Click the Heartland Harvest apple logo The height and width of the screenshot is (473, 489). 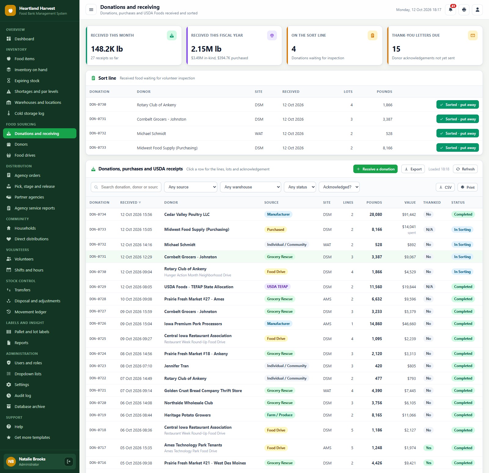(10, 10)
